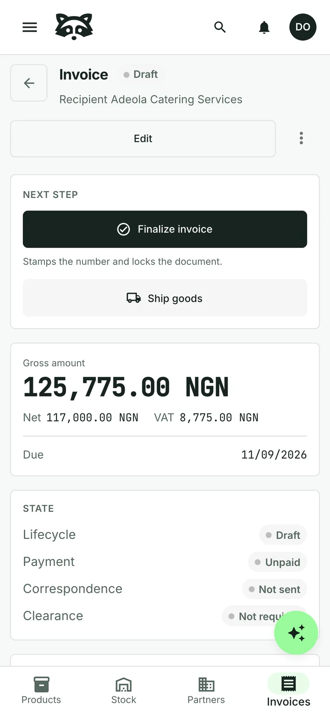The height and width of the screenshot is (714, 330).
Task: Click the STATE section label
Action: point(38,508)
